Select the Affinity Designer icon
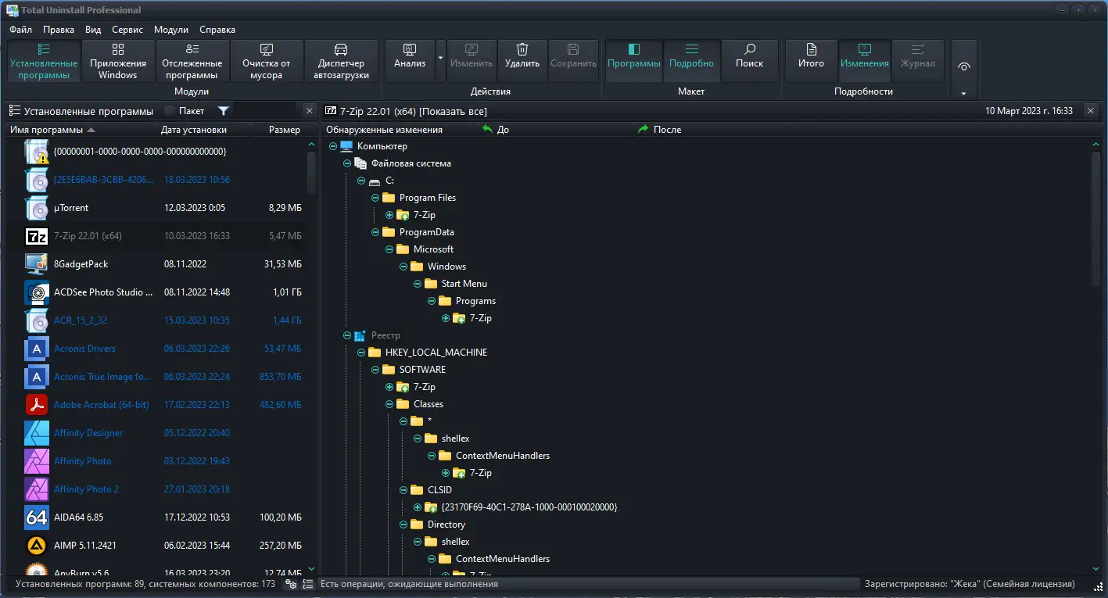Image resolution: width=1108 pixels, height=598 pixels. click(x=37, y=433)
